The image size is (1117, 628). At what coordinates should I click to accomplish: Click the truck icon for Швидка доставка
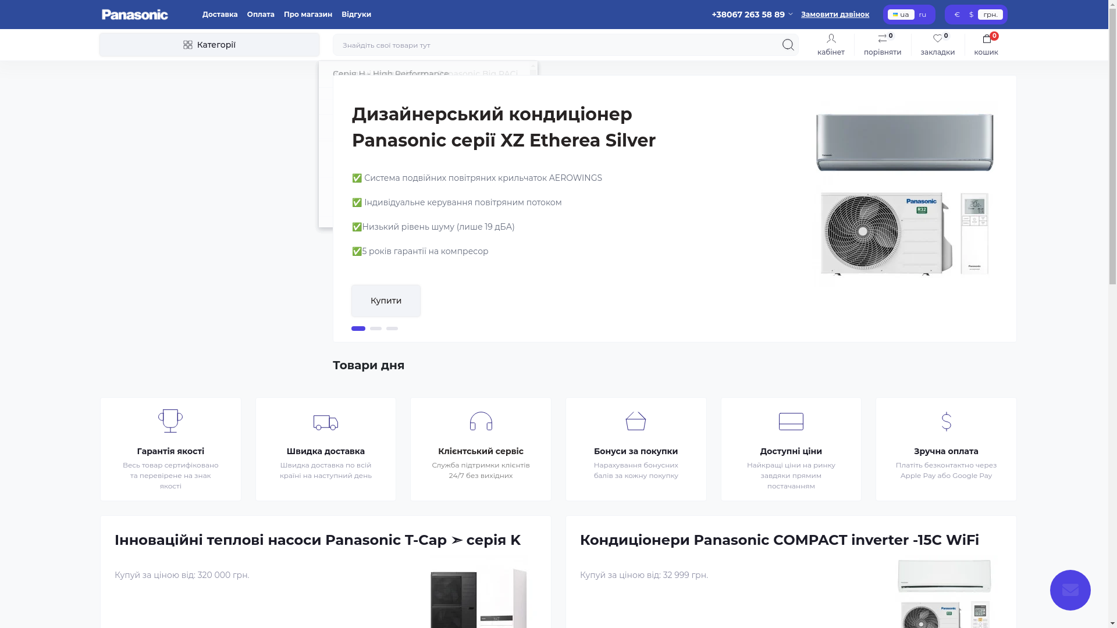326,422
